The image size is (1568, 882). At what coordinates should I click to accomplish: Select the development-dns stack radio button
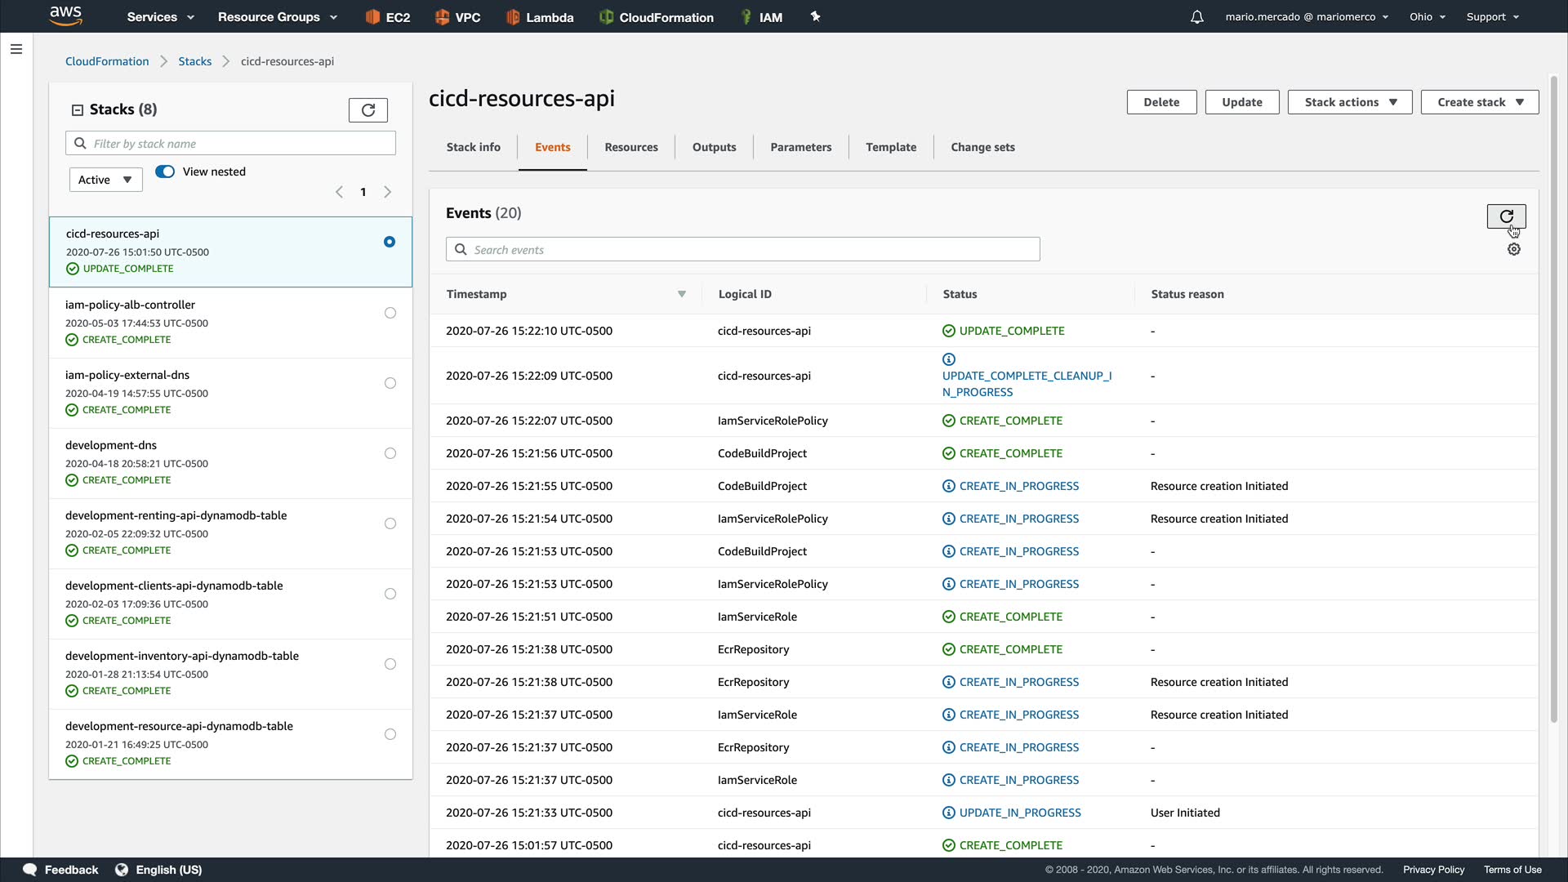coord(390,453)
